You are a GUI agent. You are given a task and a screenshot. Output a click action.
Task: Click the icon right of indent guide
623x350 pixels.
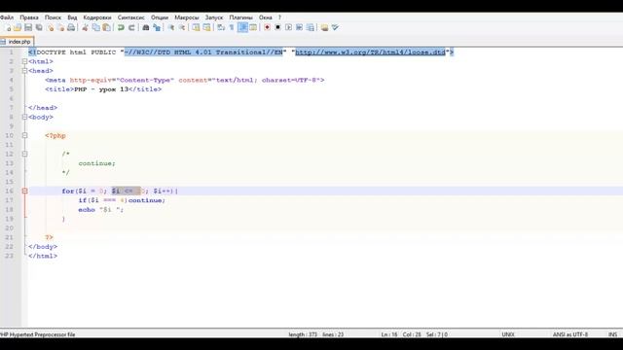click(253, 28)
